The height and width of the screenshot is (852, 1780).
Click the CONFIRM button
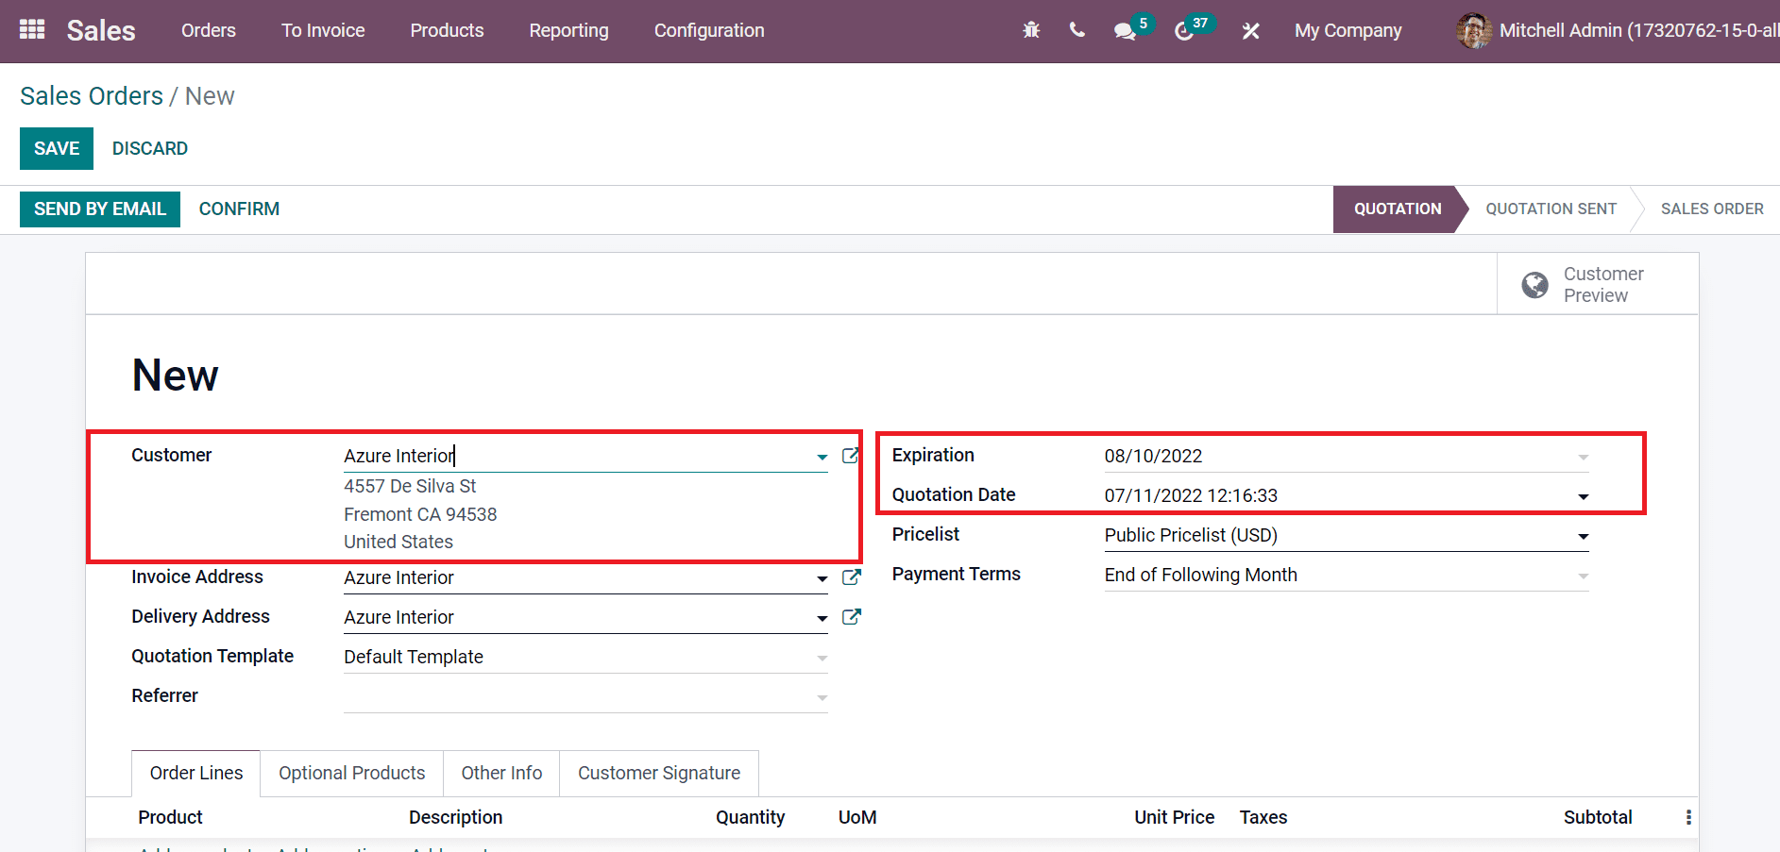239,209
